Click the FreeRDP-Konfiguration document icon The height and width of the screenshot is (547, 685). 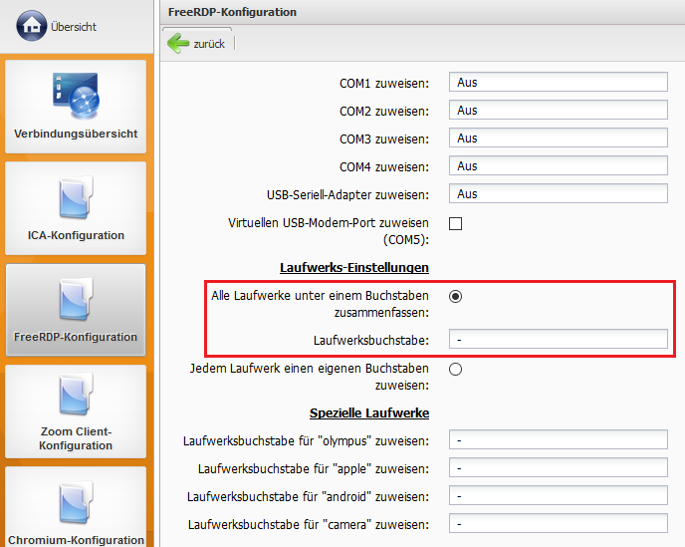[76, 300]
